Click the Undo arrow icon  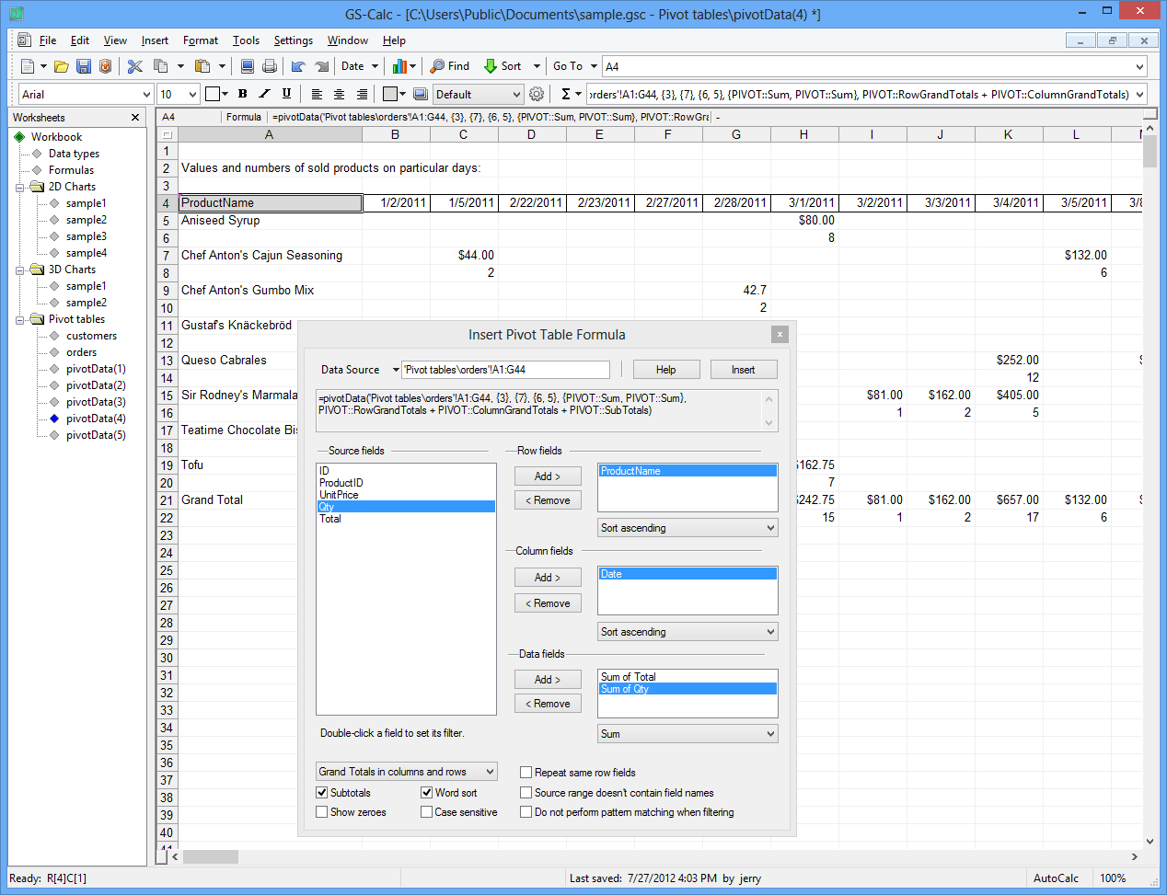pyautogui.click(x=298, y=66)
